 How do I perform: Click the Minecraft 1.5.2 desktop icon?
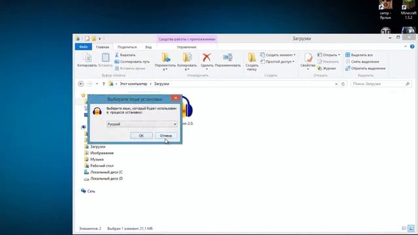pyautogui.click(x=408, y=10)
